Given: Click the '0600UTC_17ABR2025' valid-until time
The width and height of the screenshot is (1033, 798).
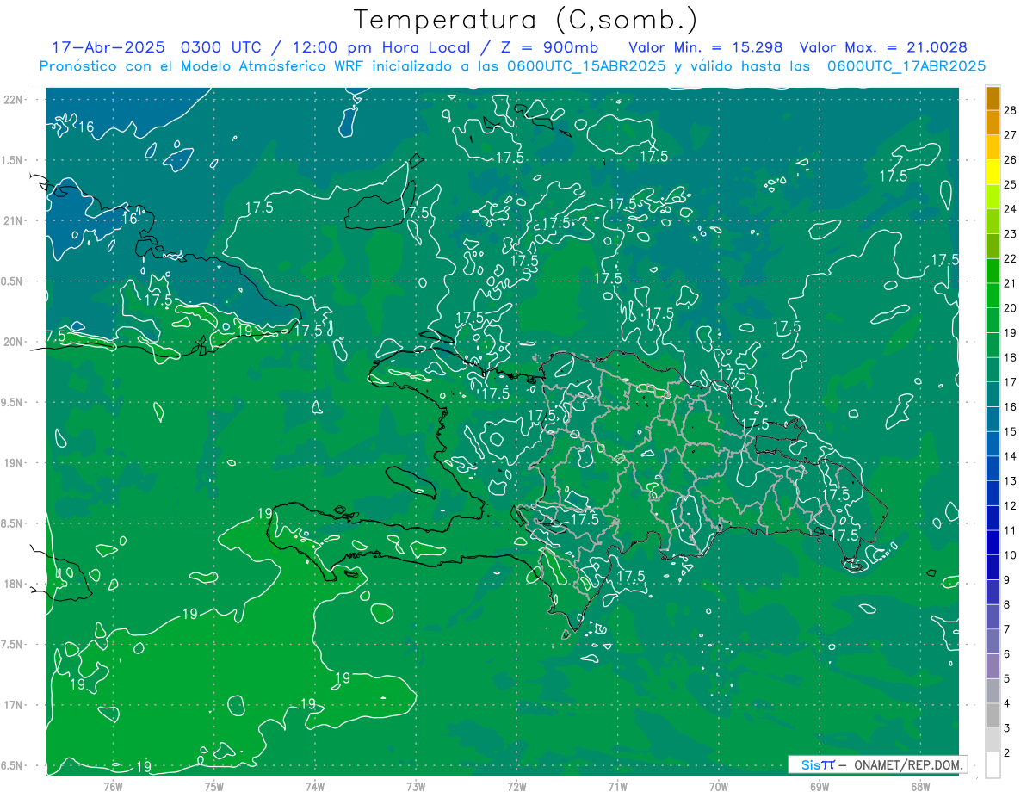Looking at the screenshot, I should (906, 66).
